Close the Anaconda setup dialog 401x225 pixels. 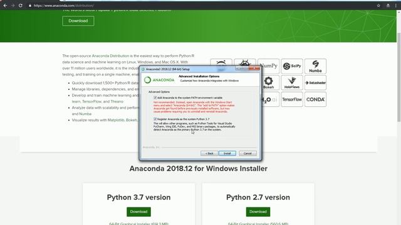254,68
